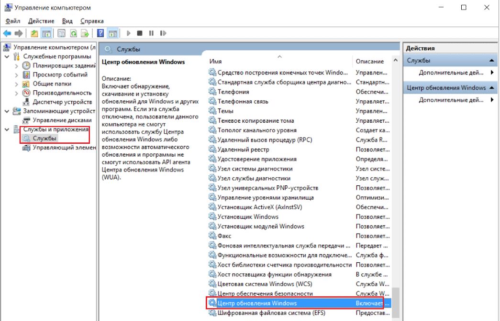Collapse the Службы section in Действия pane

491,61
